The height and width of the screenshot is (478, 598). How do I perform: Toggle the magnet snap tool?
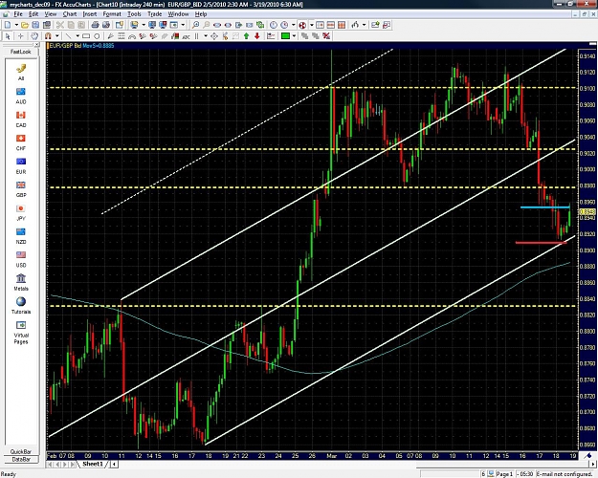pyautogui.click(x=48, y=36)
